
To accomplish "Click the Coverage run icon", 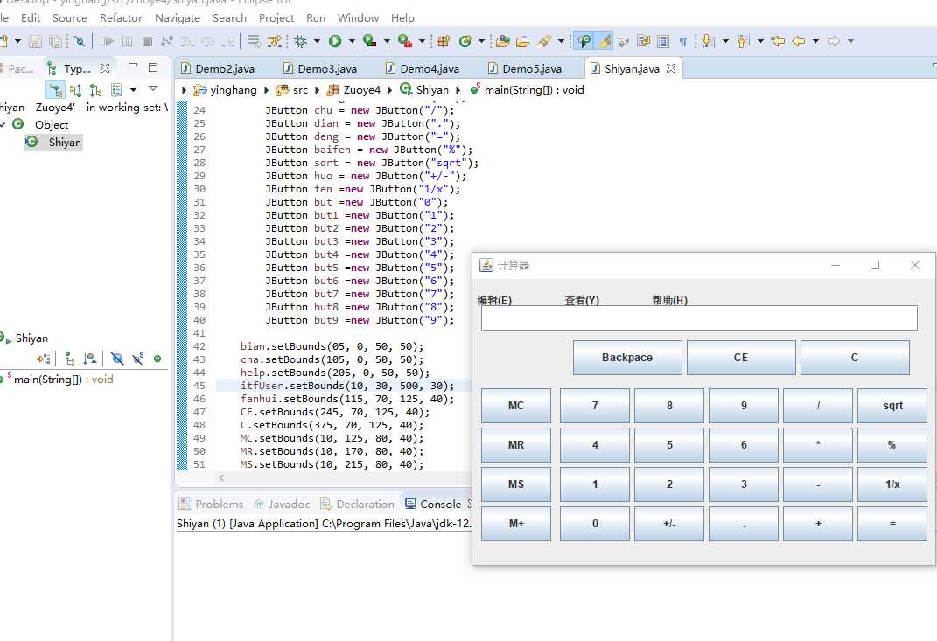I will [x=370, y=41].
